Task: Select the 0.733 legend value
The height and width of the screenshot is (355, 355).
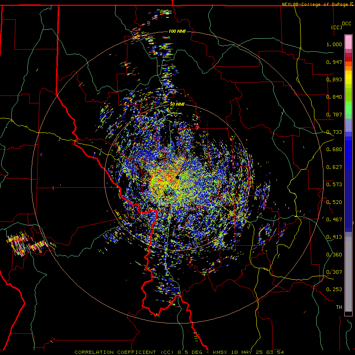Action: [x=334, y=132]
